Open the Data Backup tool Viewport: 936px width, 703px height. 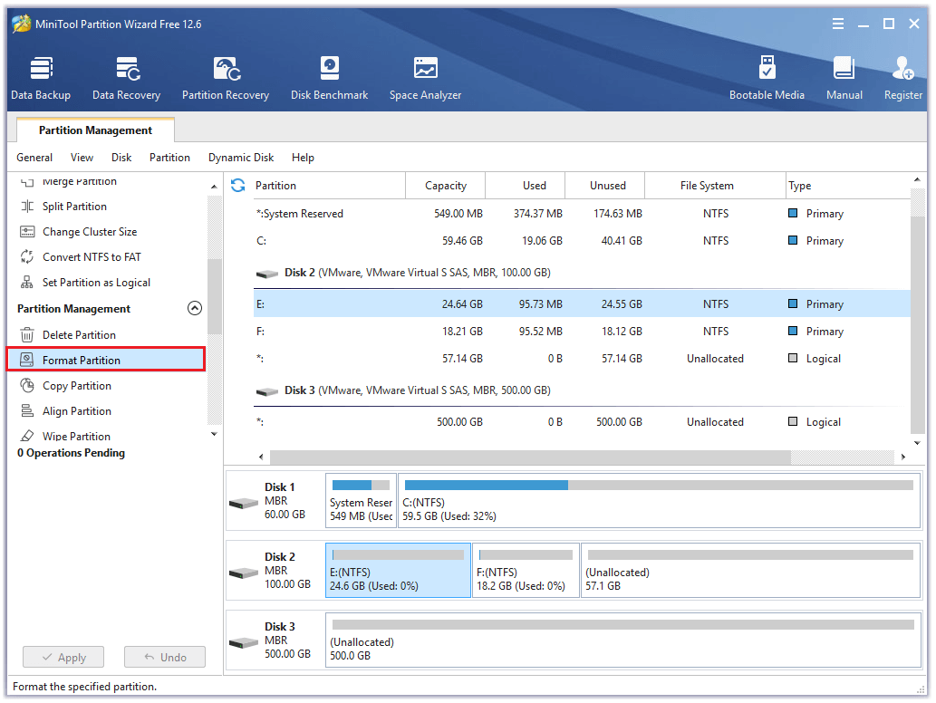click(40, 76)
